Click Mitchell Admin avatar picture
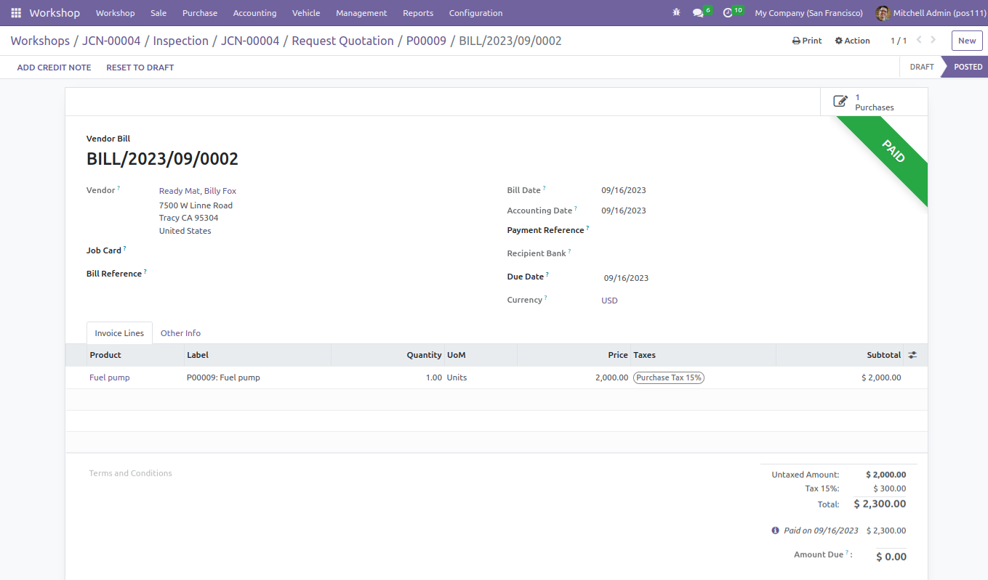 pos(883,13)
